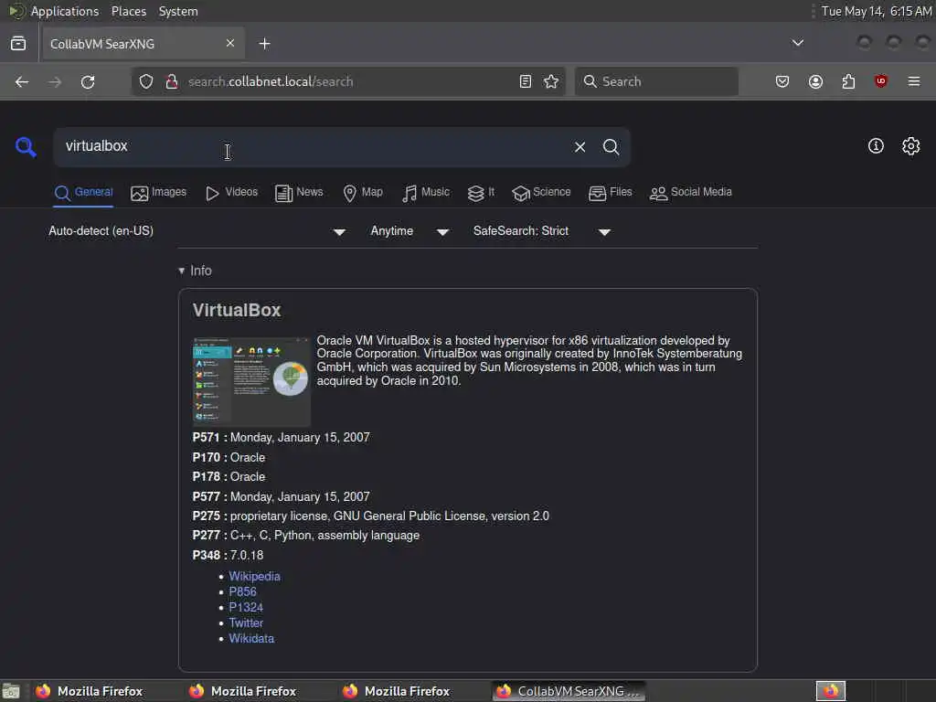The image size is (936, 702).
Task: Open the Wikipedia link
Action: click(x=254, y=577)
